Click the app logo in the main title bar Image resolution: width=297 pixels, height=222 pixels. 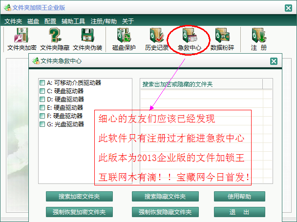click(7, 8)
